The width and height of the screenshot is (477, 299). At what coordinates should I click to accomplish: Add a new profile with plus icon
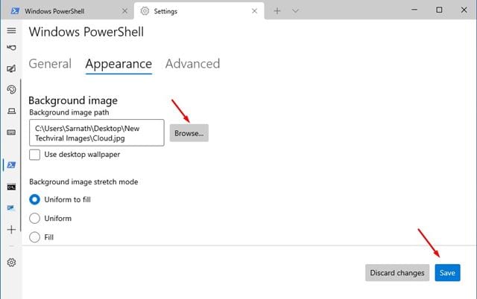click(12, 230)
